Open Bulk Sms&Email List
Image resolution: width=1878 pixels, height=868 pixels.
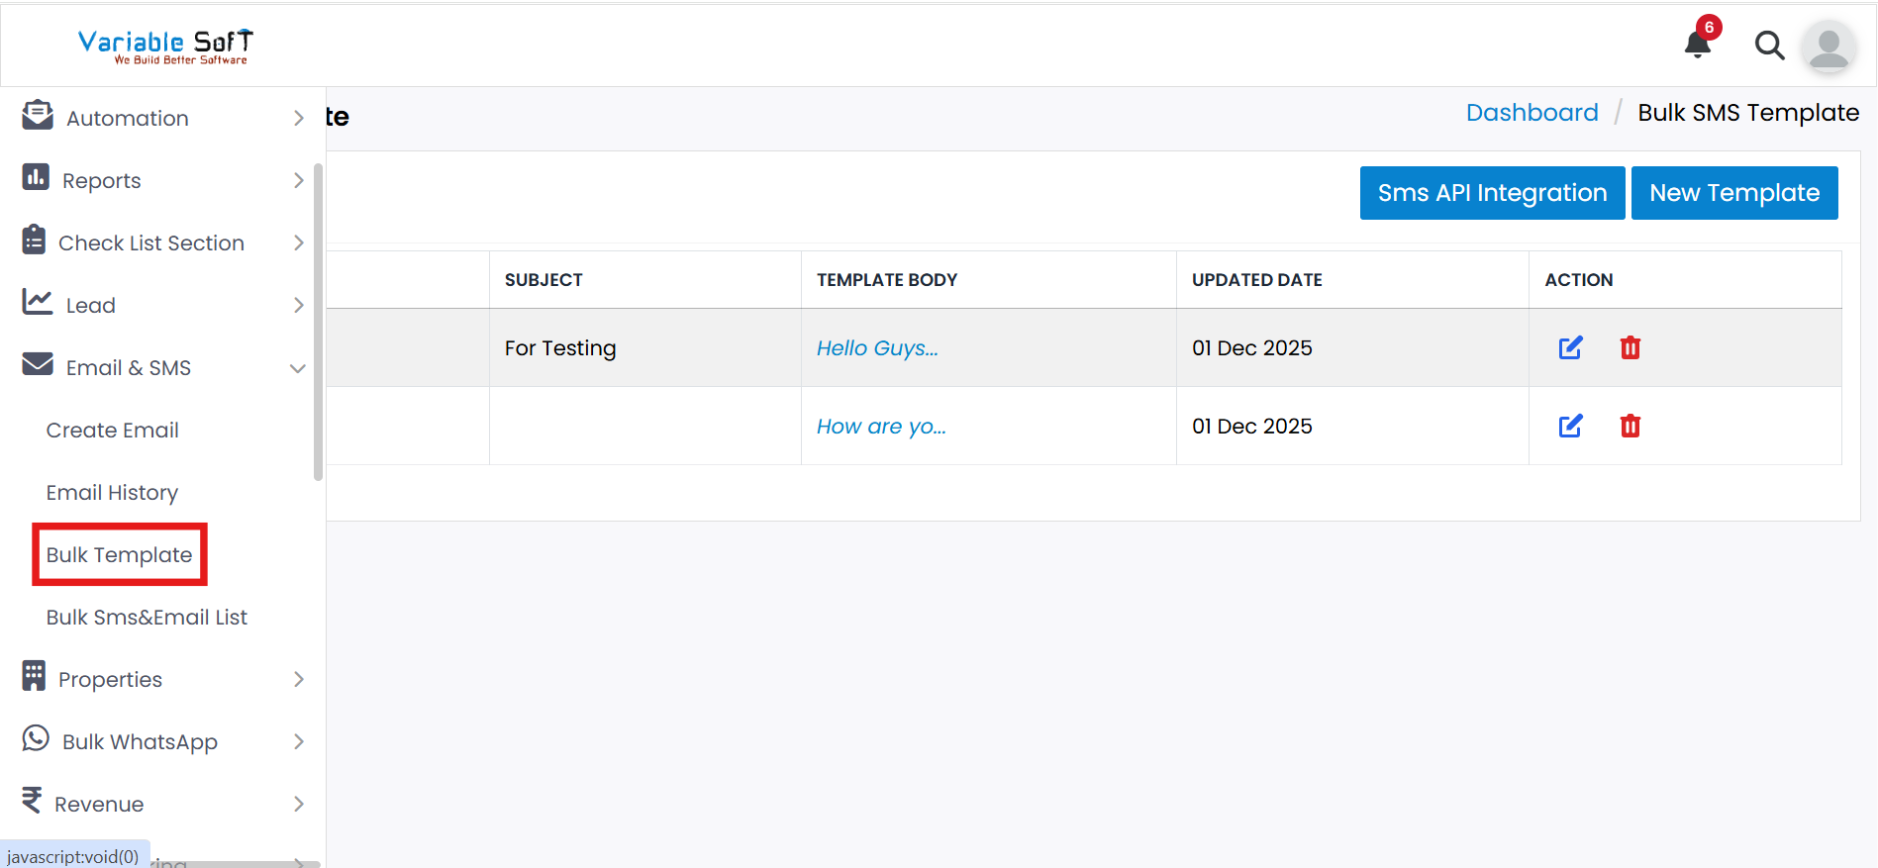147,617
